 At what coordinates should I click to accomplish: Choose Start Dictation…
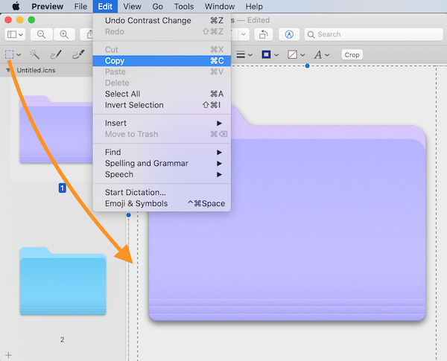coord(162,192)
